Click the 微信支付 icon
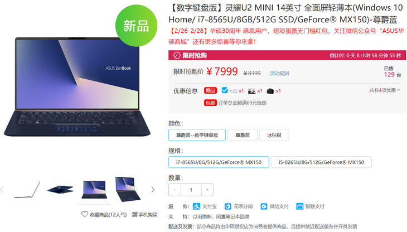407x232 pixels. point(264,206)
